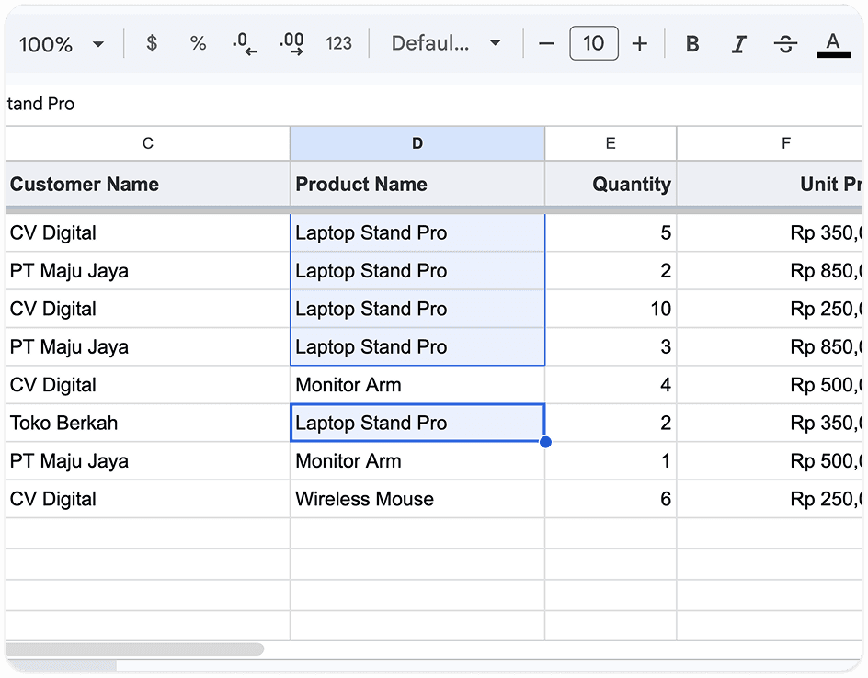Select column D header
Viewport: 868px width, 678px height.
[x=417, y=144]
